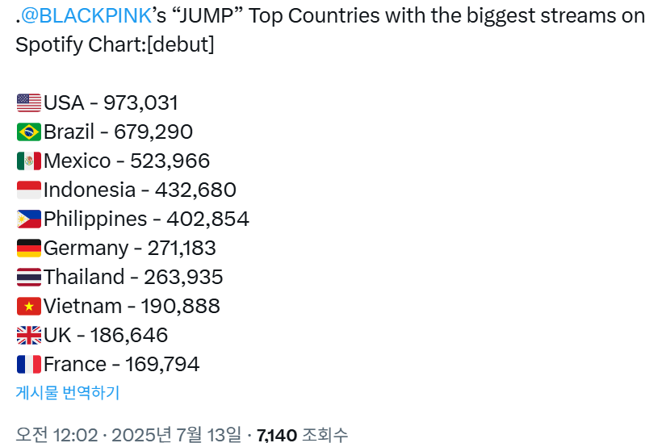Screen dimensions: 645x443
Task: Click the USA - 973,031 text line
Action: click(111, 102)
